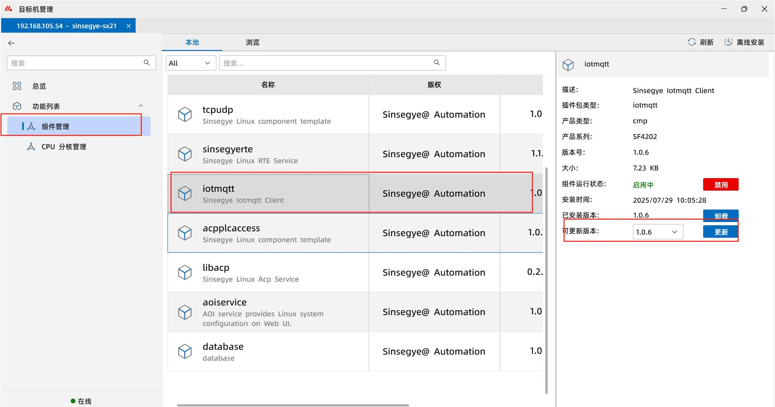Close the 192.168.105.54 connection tab
This screenshot has width=775, height=407.
coord(128,26)
